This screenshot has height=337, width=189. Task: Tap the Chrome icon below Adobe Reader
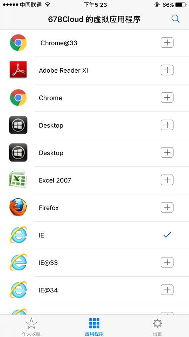(18, 98)
